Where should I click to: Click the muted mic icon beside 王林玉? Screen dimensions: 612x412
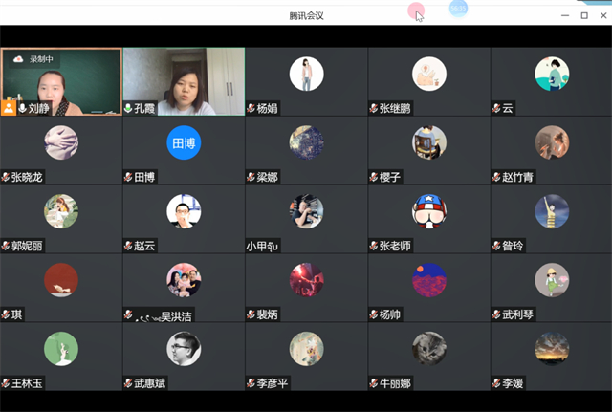(x=6, y=383)
